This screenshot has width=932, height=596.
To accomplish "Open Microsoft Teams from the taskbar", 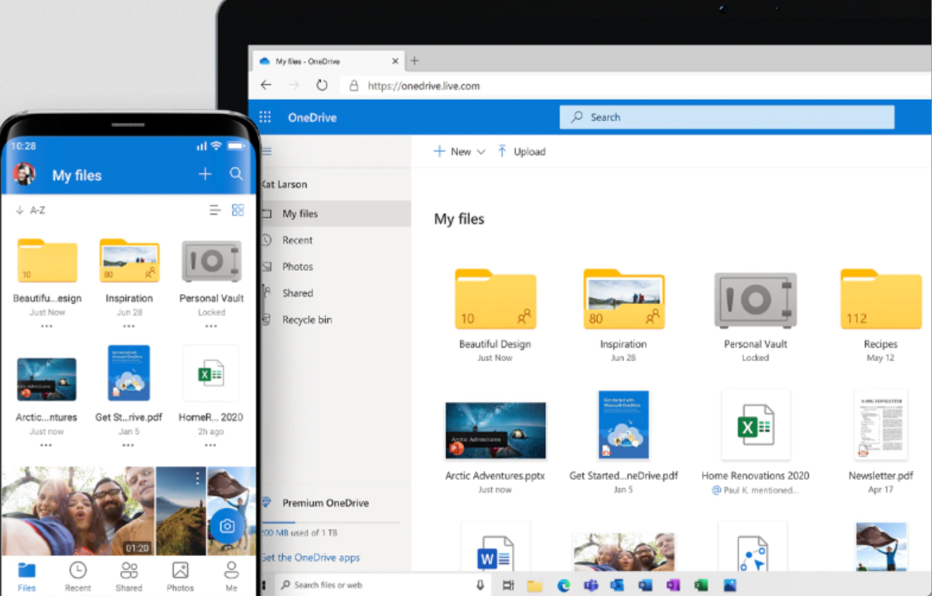I will tap(591, 585).
